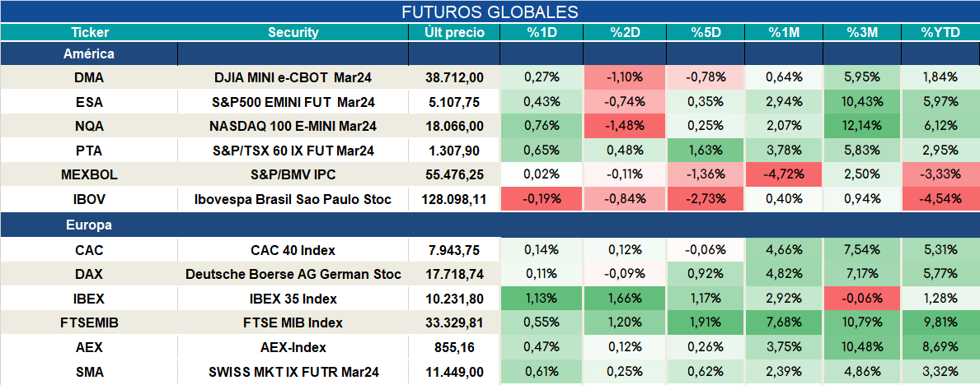Click the DMA ticker cell
Image resolution: width=980 pixels, height=385 pixels.
point(89,77)
